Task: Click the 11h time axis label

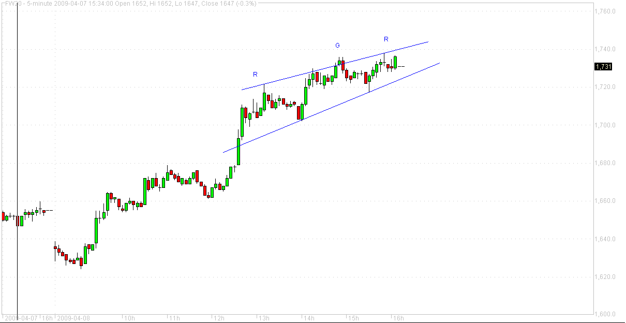Action: (174, 318)
